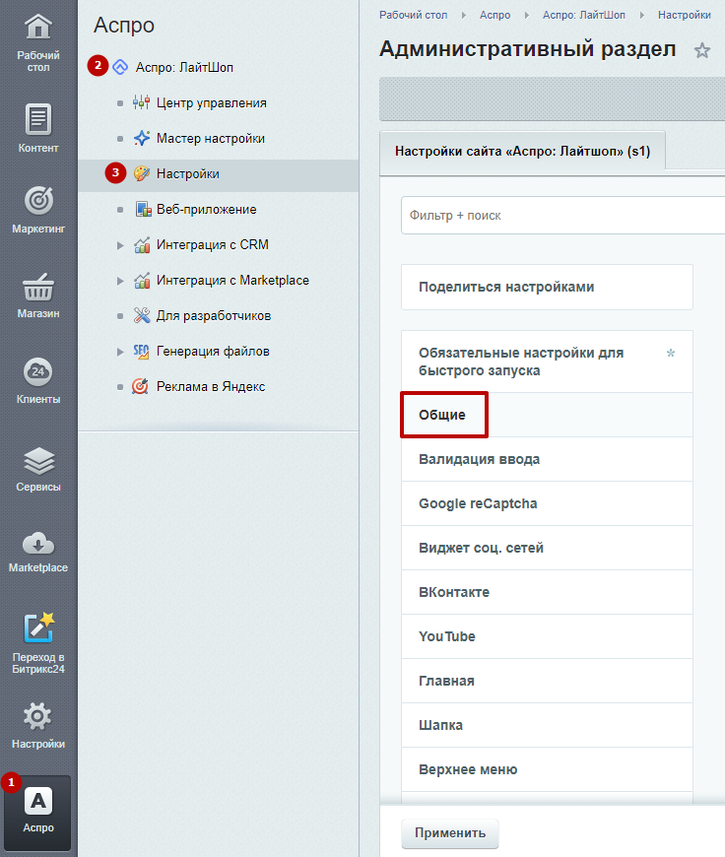Select the Шапка settings section

coord(547,725)
